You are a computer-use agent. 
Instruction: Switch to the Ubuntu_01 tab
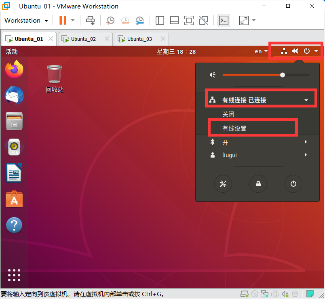[29, 39]
